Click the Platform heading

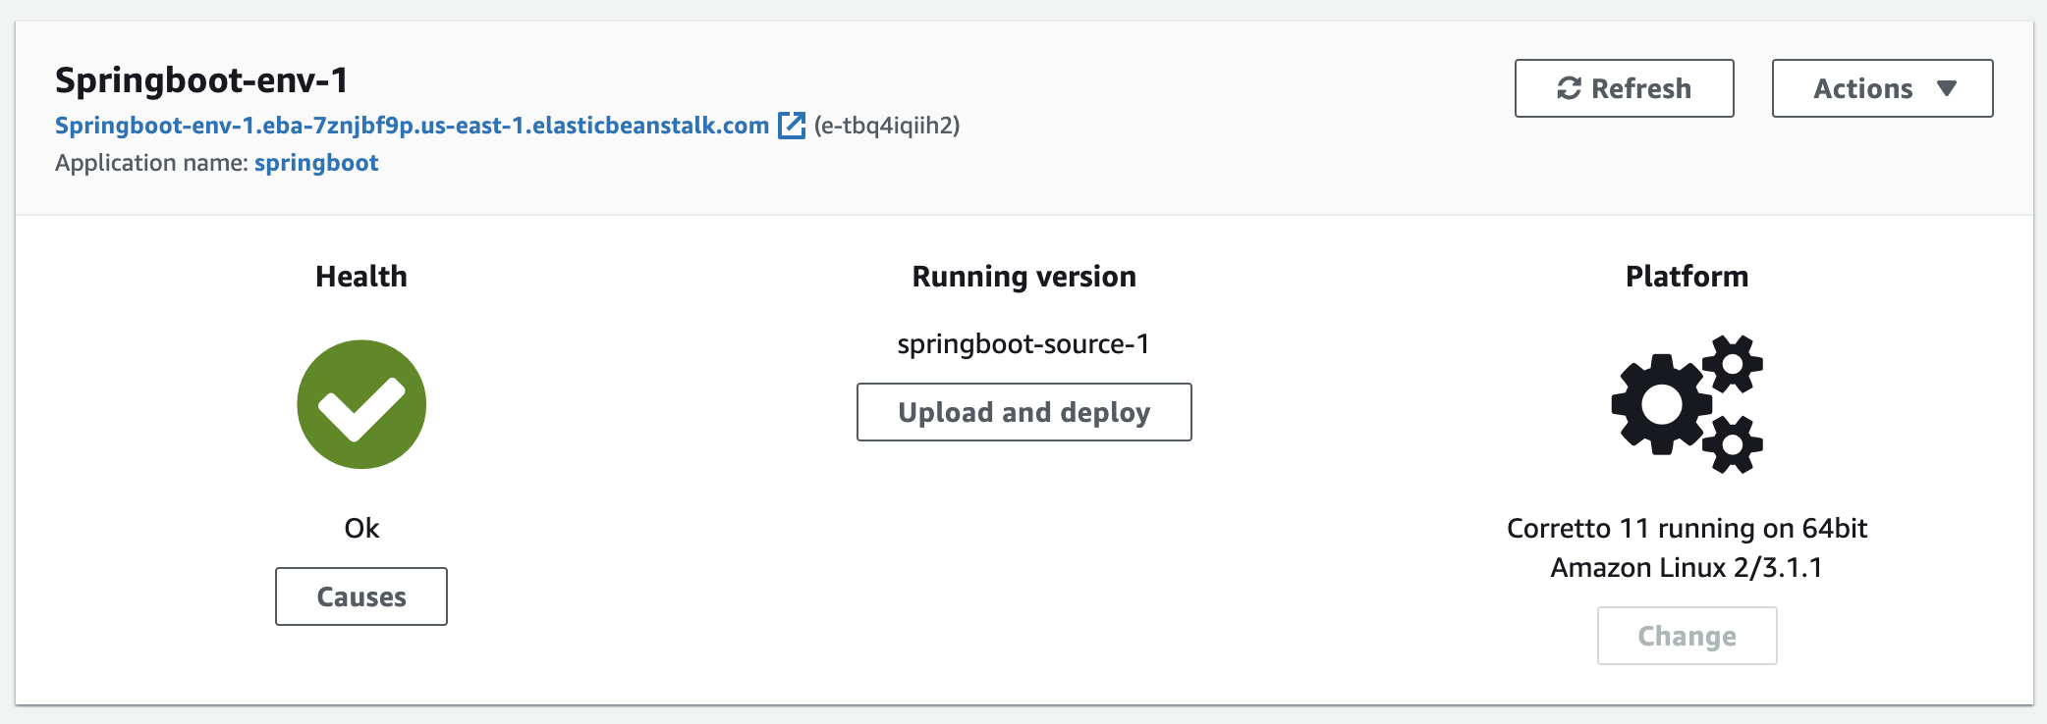tap(1687, 277)
